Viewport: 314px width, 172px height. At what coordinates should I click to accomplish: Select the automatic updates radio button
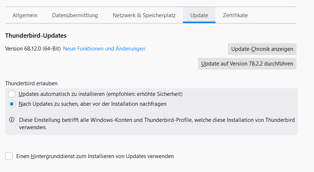click(x=12, y=94)
